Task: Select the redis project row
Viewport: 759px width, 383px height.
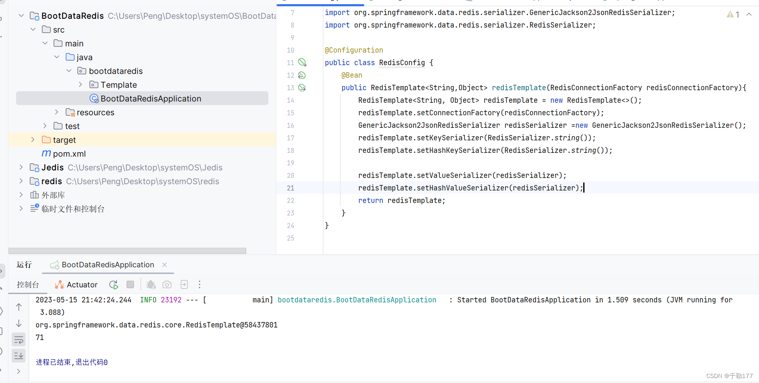Action: (142, 181)
